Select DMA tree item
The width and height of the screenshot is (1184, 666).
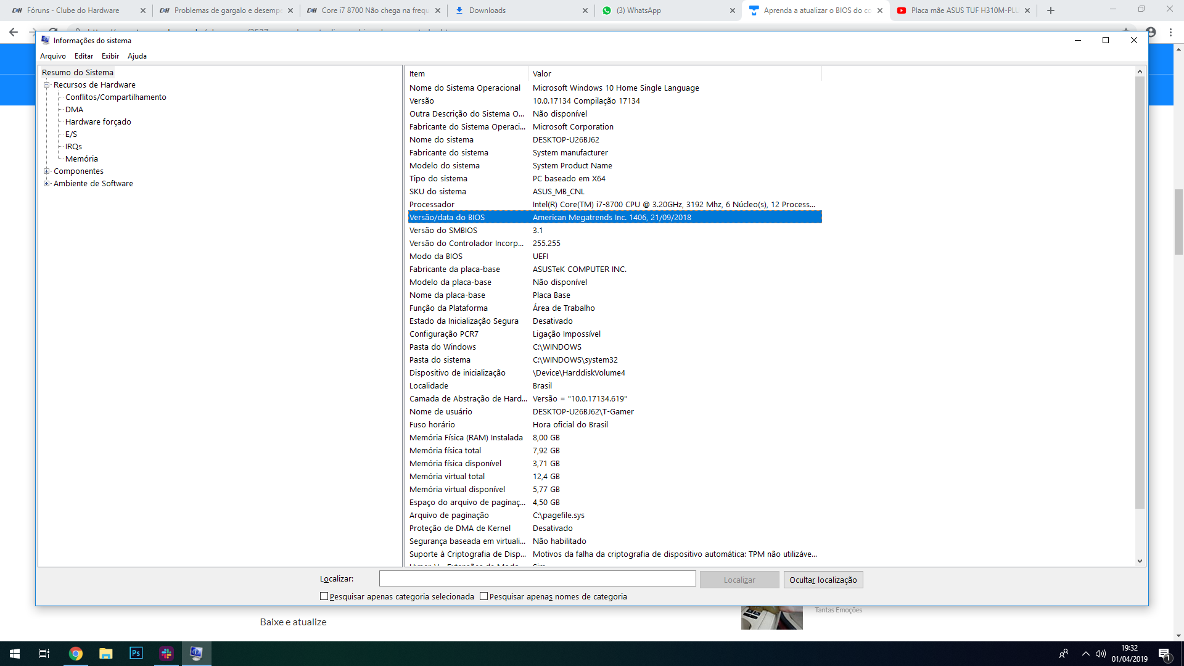coord(74,110)
